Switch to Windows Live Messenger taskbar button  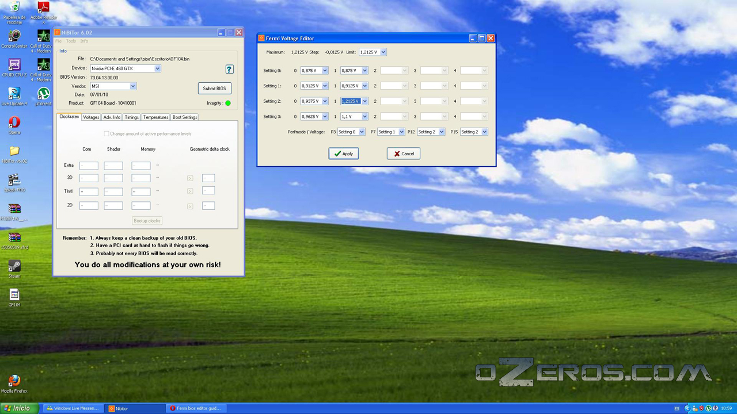click(74, 408)
